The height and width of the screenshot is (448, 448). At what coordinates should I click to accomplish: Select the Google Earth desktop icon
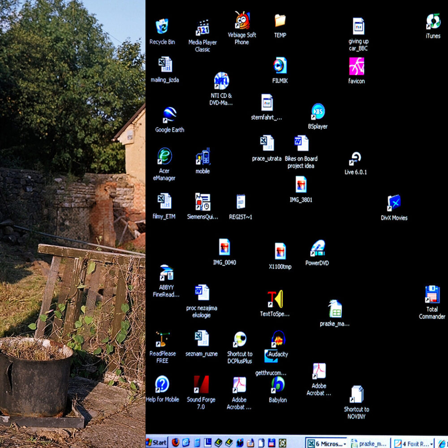[169, 115]
